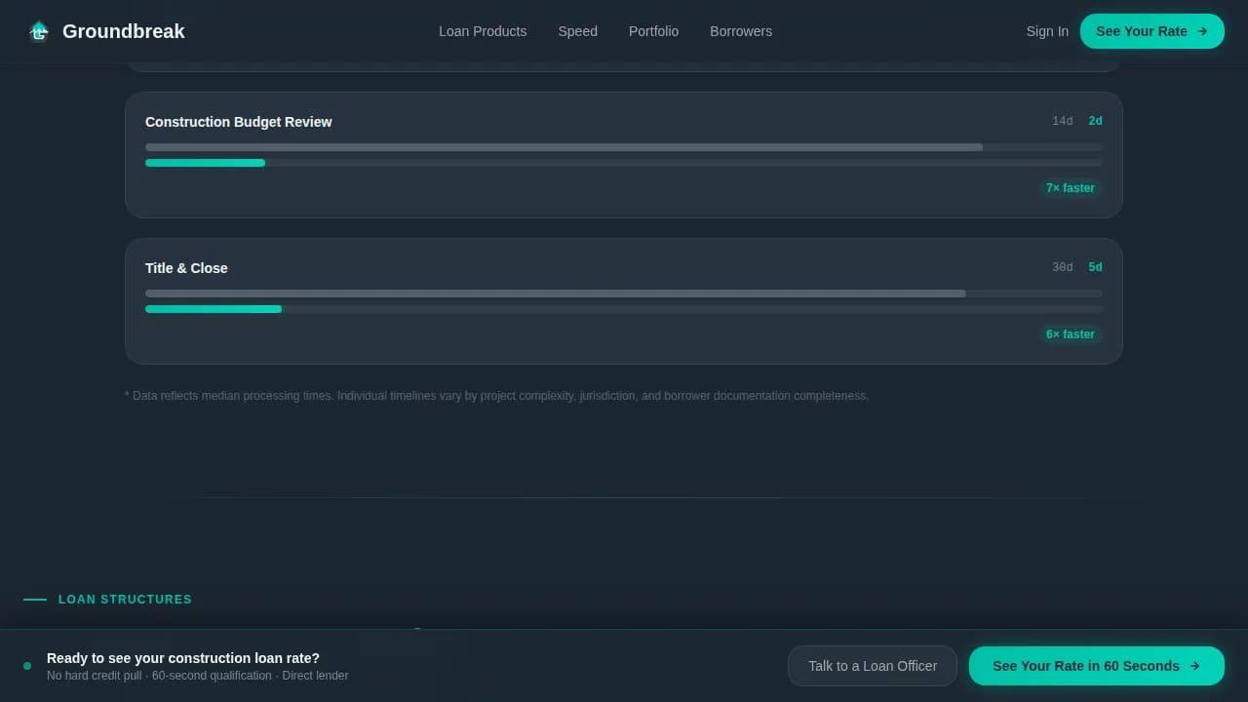The height and width of the screenshot is (702, 1248).
Task: Click the Title & Close card heading
Action: 186,268
